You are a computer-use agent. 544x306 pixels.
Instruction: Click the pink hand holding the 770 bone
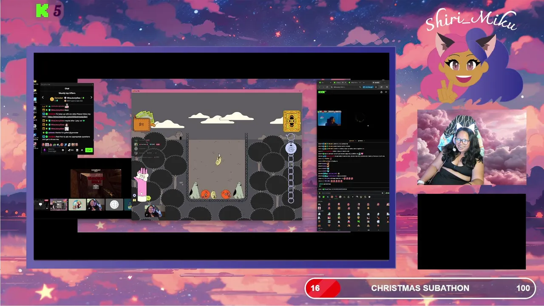click(x=142, y=184)
